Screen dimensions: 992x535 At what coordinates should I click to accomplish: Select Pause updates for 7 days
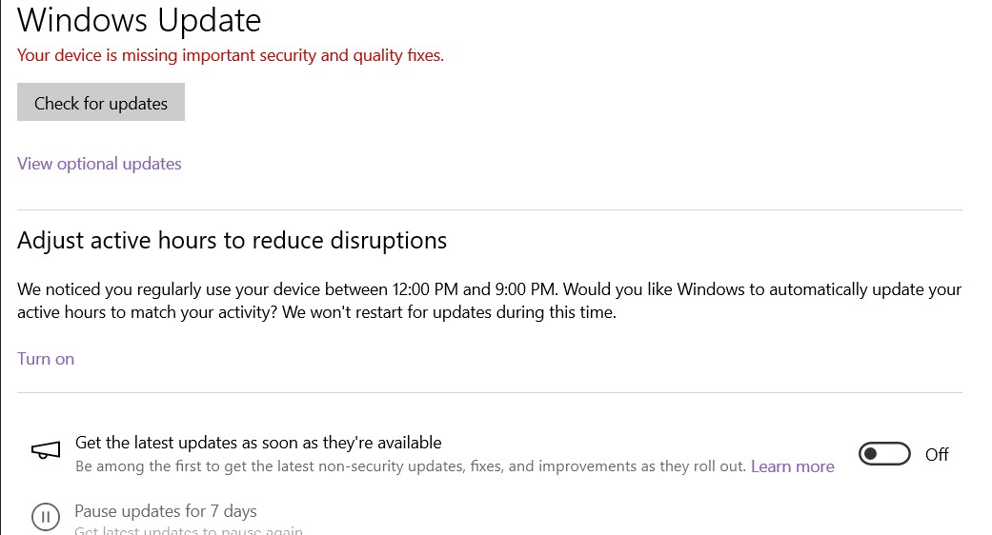tap(166, 511)
